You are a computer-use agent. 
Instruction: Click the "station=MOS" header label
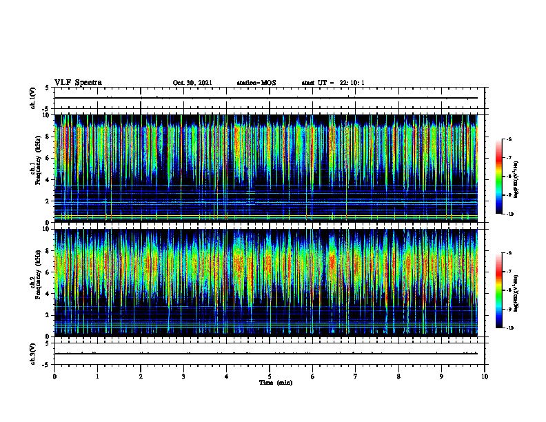pos(256,83)
